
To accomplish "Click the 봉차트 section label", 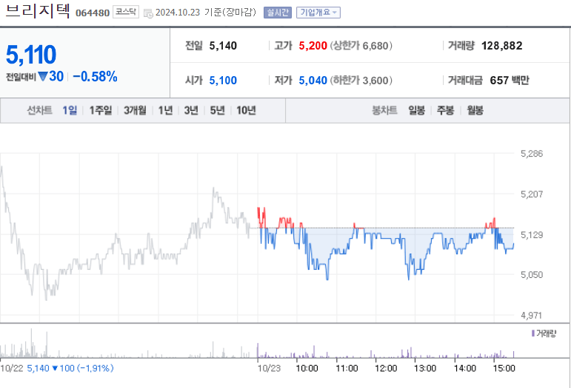I will click(x=384, y=110).
